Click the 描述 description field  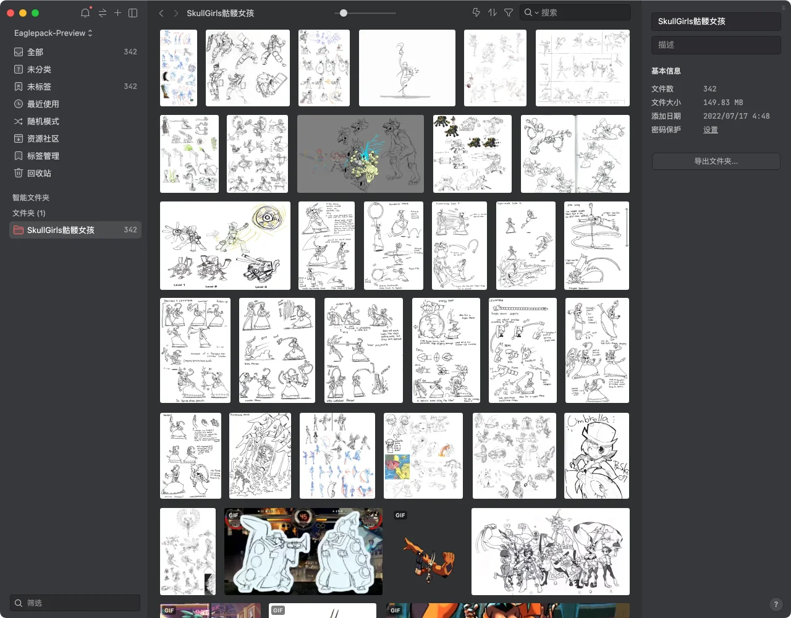716,44
